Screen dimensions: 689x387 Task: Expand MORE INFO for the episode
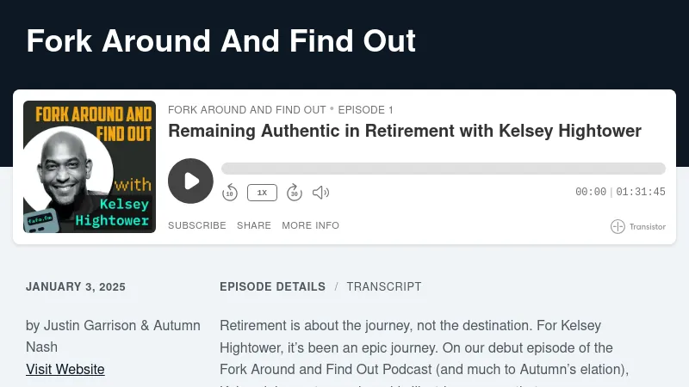(x=310, y=225)
